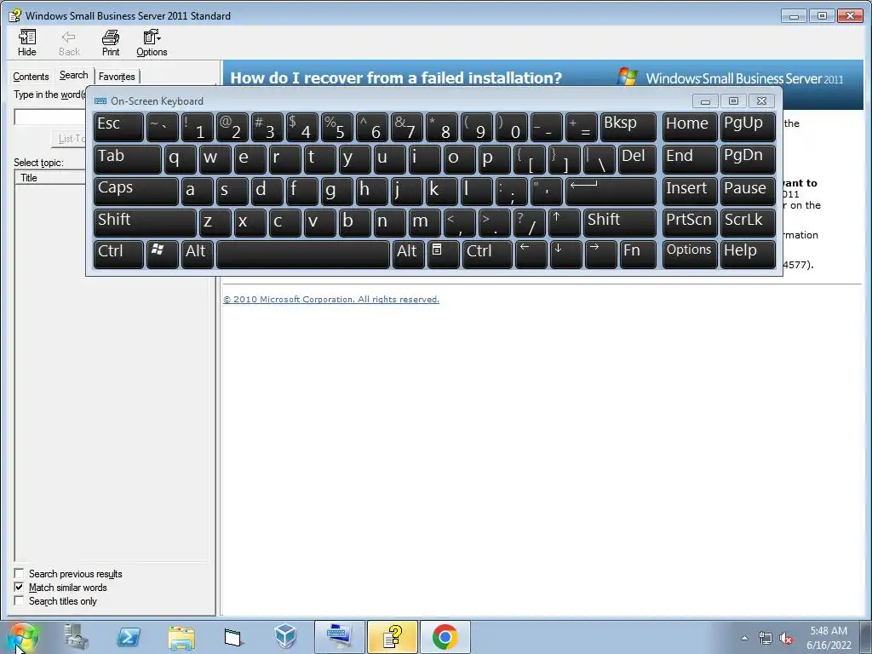Click the question mark slash key
Screen dimensions: 872x654
tap(530, 222)
